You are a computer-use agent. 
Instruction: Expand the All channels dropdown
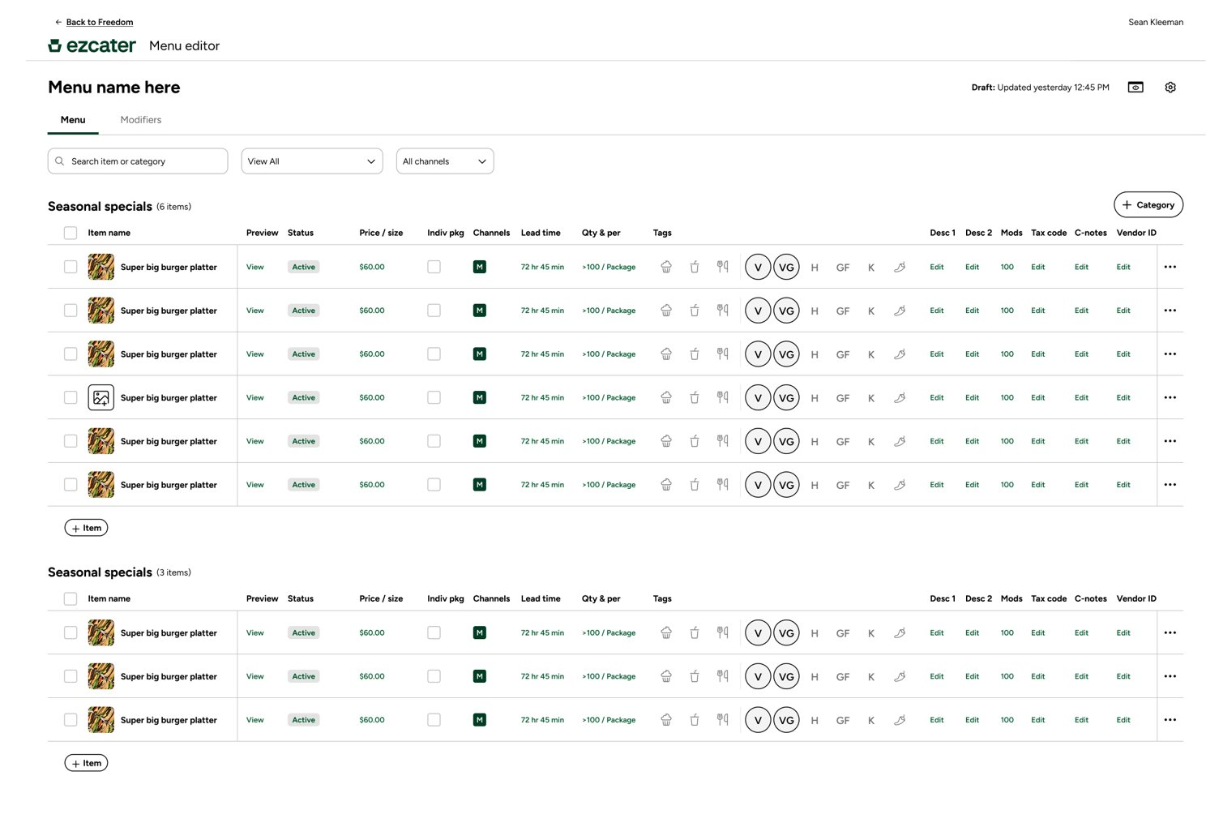445,161
